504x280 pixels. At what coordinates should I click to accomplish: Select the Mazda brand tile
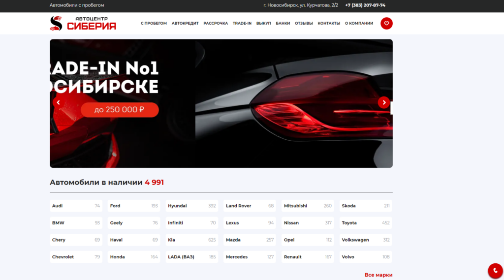250,240
